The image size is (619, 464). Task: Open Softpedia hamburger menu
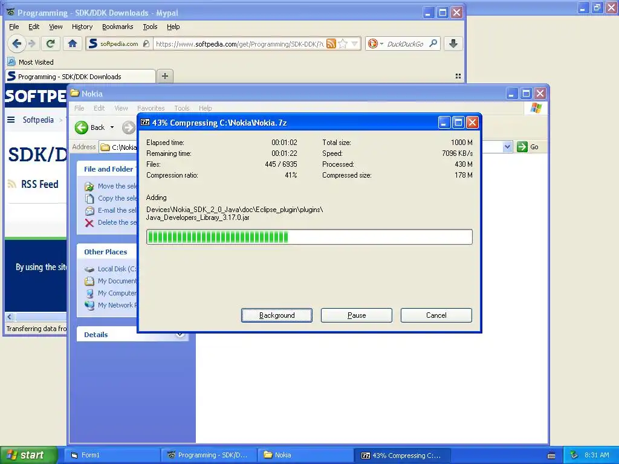tap(11, 120)
